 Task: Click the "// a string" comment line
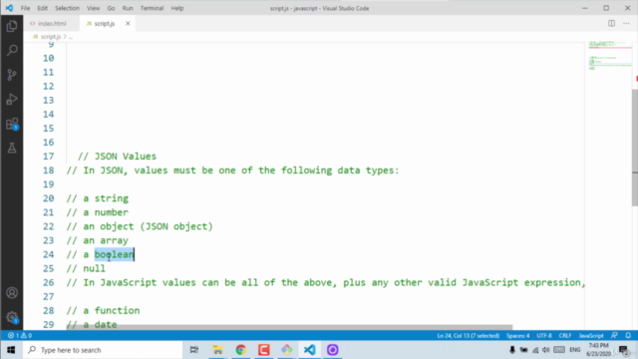(98, 198)
